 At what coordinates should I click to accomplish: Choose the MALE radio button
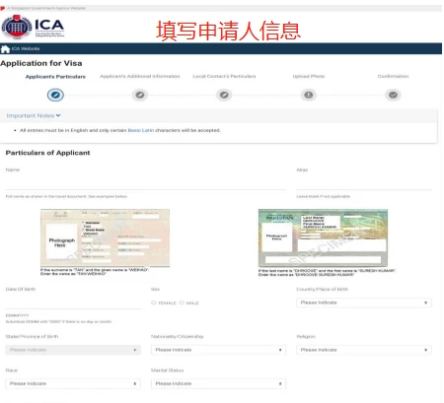182,302
